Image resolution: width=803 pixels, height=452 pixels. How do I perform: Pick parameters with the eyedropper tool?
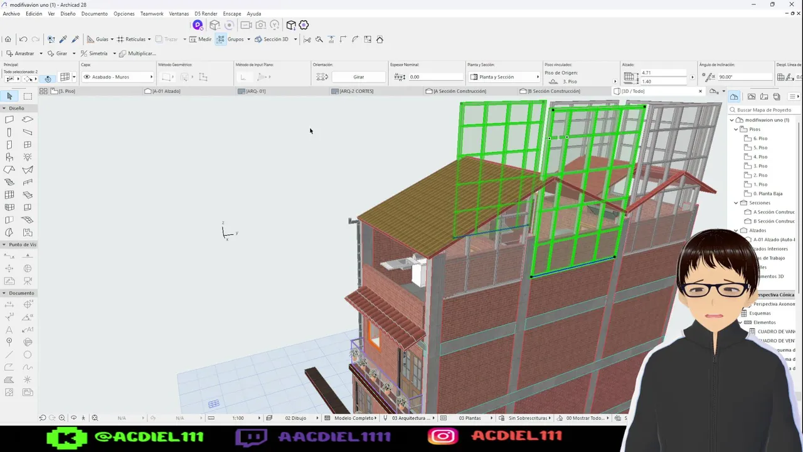point(63,39)
